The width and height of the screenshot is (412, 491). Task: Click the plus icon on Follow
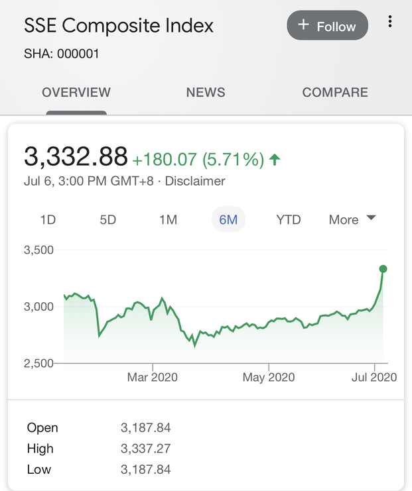pos(304,25)
